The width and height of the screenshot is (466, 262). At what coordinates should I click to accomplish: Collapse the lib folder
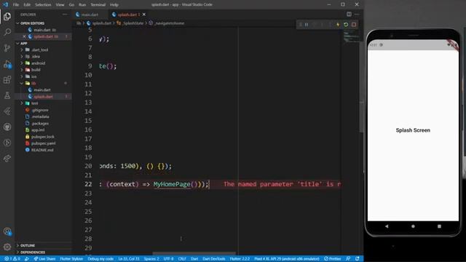point(33,83)
